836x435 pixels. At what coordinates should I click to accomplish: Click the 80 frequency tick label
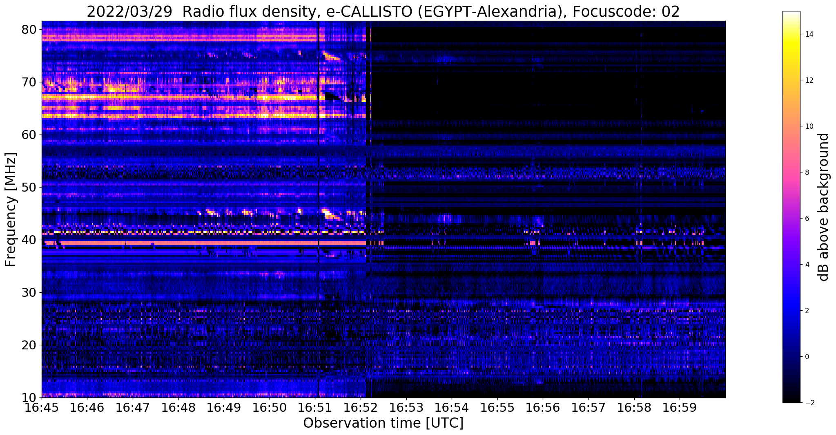coord(30,30)
